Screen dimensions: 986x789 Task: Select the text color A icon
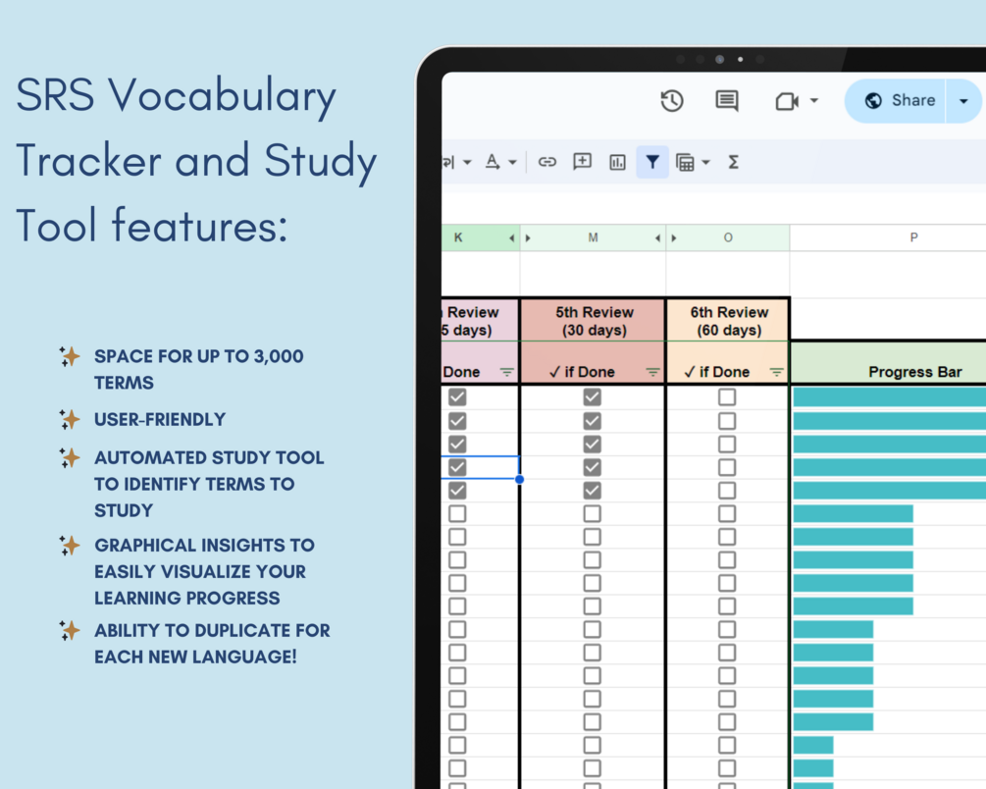point(493,162)
